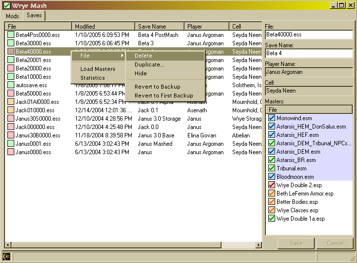Click the red status square of Janus30B0000.ess
This screenshot has width=357, height=263.
point(11,135)
